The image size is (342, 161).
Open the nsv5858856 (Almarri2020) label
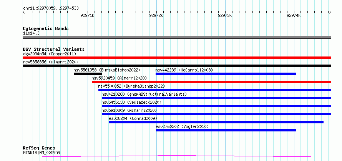51,62
